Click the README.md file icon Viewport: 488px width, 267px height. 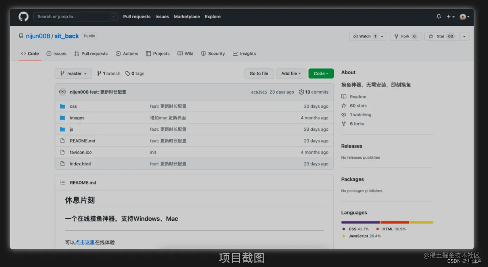pos(62,141)
